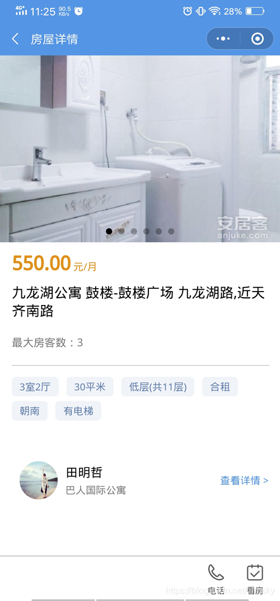Tap landlord 田明哲 avatar photo
The height and width of the screenshot is (601, 280).
point(39,480)
